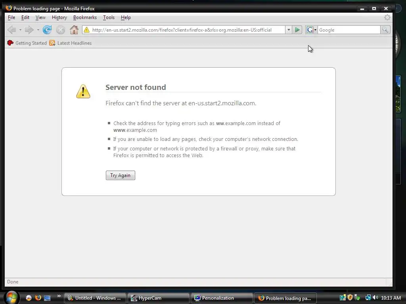
Task: Expand the address bar history dropdown
Action: tap(289, 30)
